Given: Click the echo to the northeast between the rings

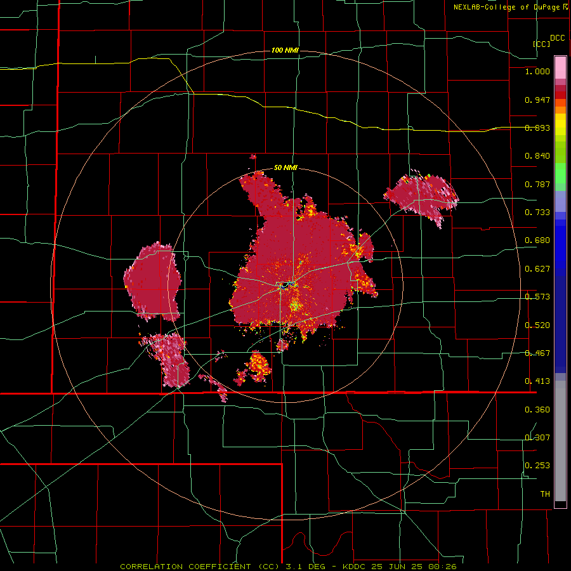Looking at the screenshot, I should (x=421, y=199).
